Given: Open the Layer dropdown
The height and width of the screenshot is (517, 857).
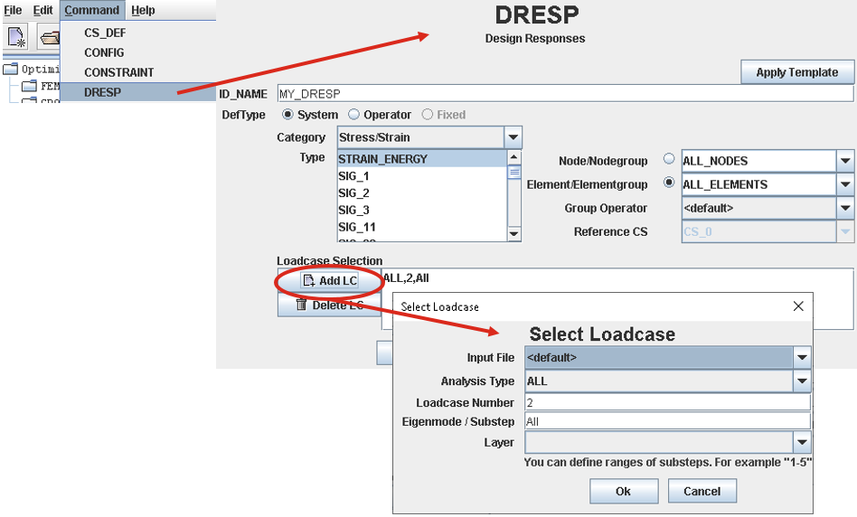Looking at the screenshot, I should 668,442.
